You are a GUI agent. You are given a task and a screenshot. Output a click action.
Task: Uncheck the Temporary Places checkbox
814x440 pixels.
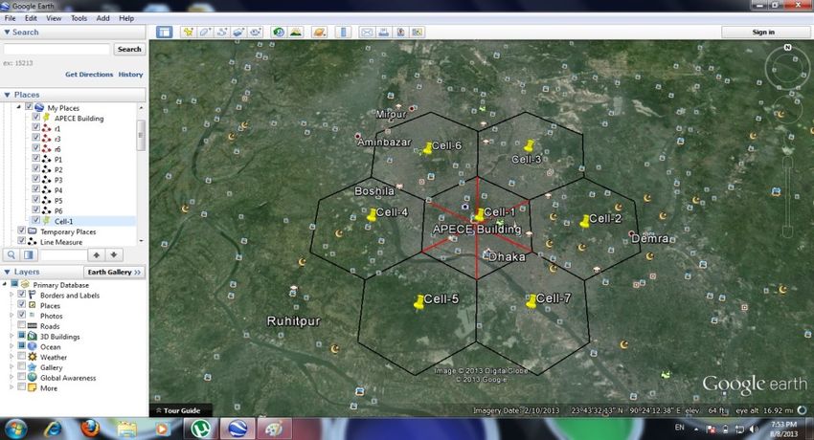click(x=21, y=231)
